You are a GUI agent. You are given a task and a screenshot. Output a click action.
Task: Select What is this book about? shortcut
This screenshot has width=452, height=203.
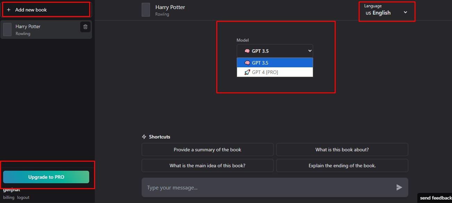coord(342,150)
